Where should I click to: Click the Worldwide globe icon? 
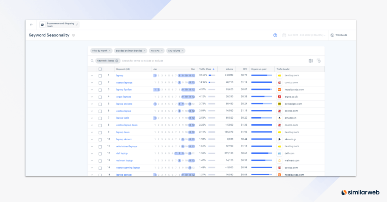tap(333, 35)
